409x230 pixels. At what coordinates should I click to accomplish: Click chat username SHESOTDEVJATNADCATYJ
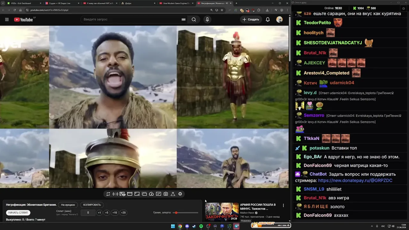coord(333,42)
